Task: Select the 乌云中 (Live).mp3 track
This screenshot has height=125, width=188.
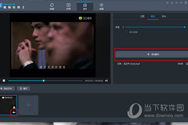Action: coord(128,64)
